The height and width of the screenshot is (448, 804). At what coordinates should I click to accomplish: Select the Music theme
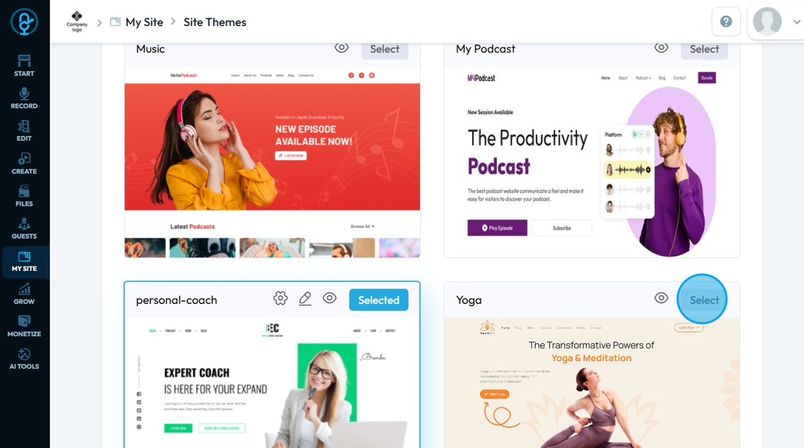click(x=385, y=49)
